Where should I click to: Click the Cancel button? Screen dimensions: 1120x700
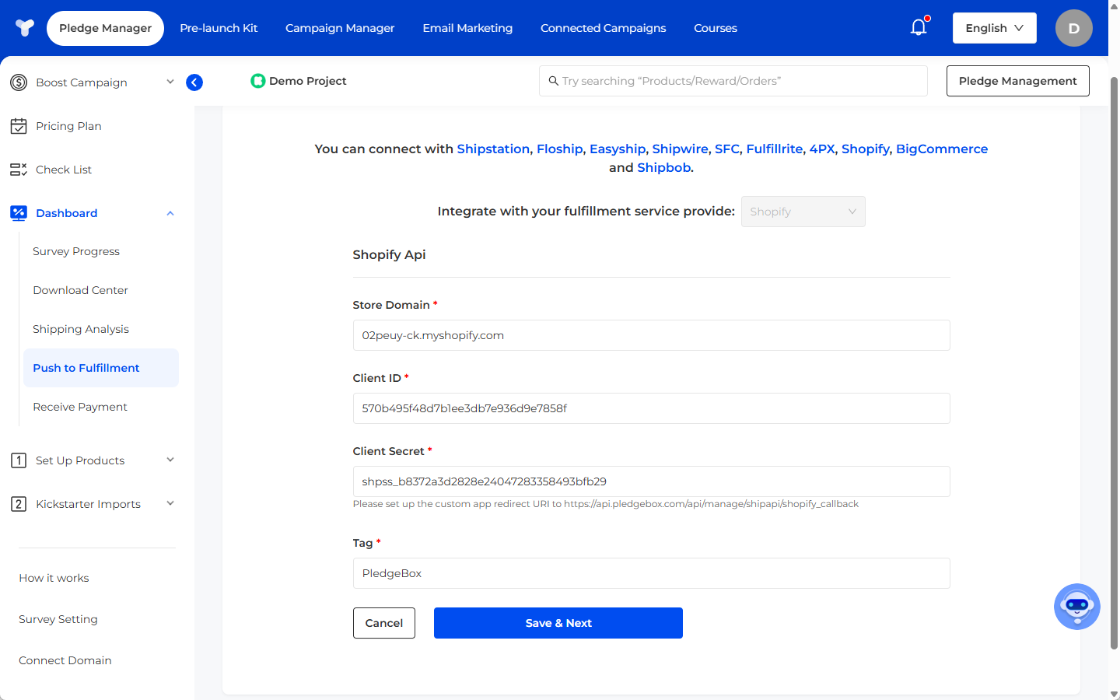click(384, 623)
